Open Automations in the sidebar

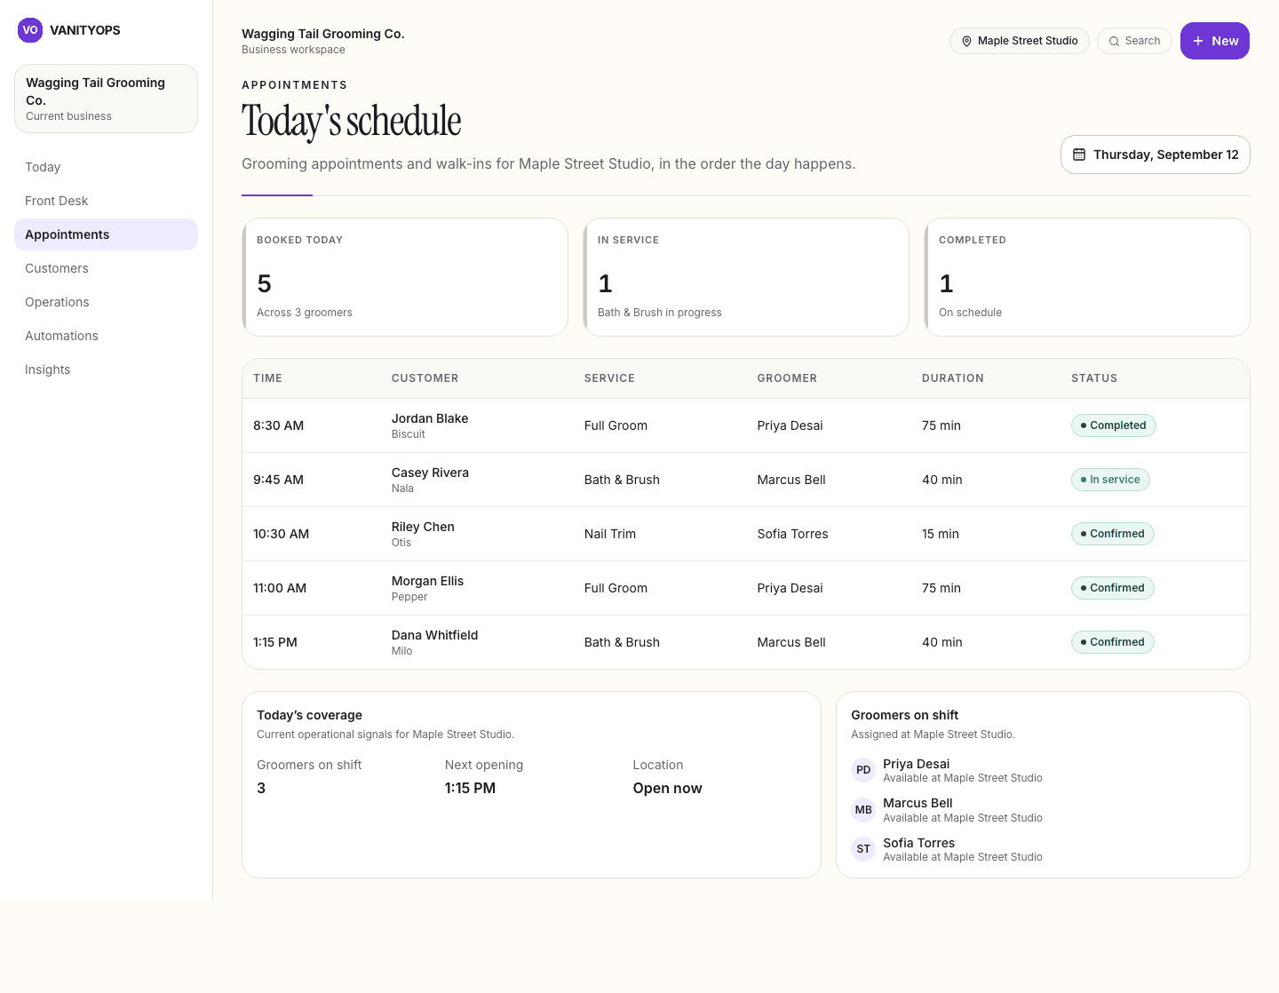[106, 336]
